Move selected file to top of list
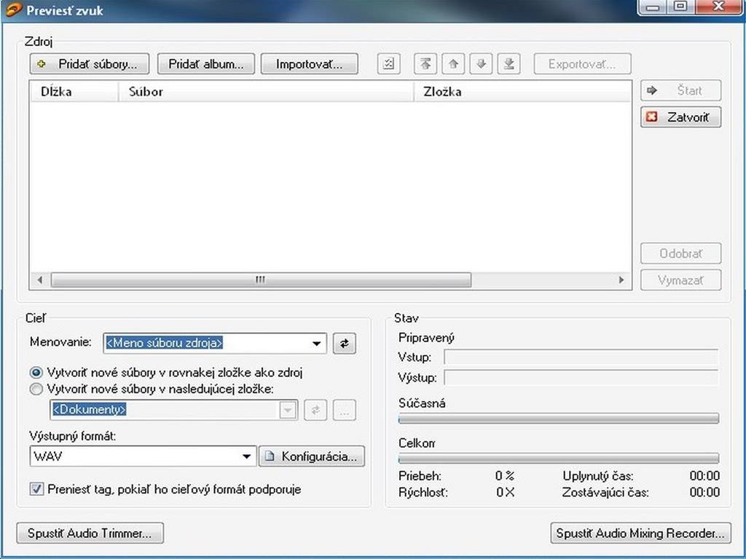The height and width of the screenshot is (559, 746). click(x=425, y=64)
